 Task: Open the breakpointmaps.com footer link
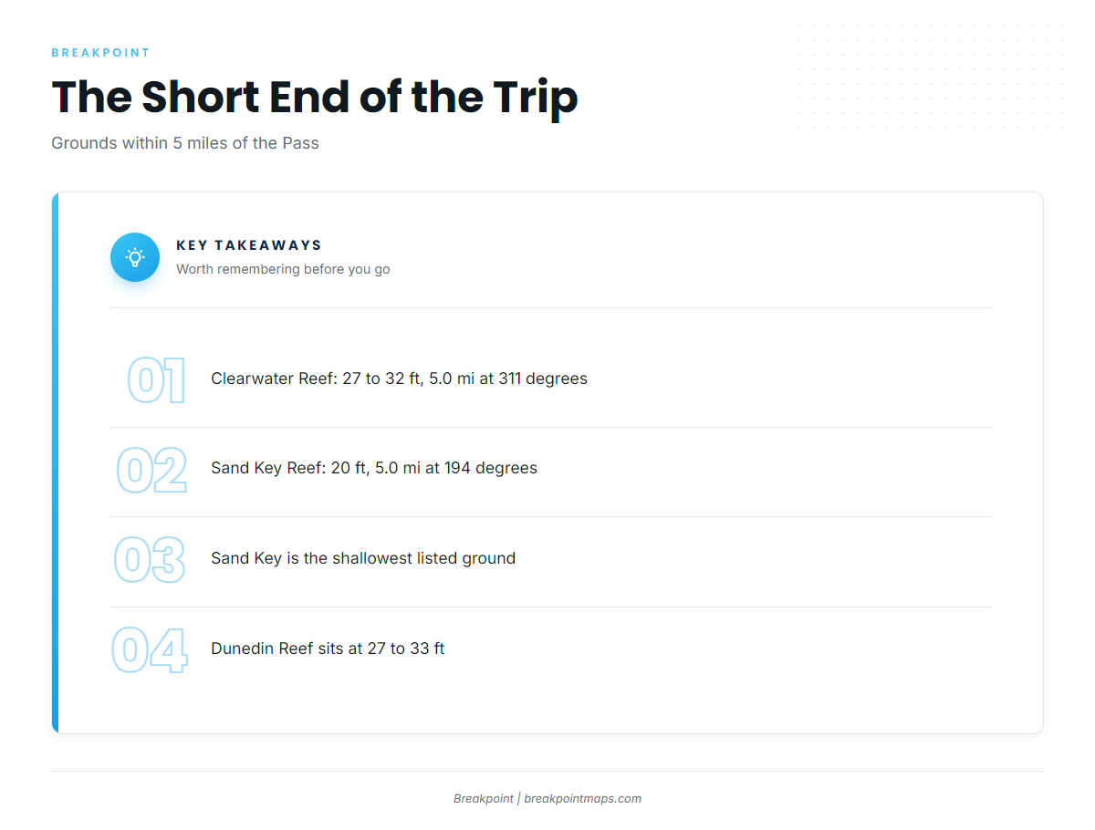click(x=582, y=798)
